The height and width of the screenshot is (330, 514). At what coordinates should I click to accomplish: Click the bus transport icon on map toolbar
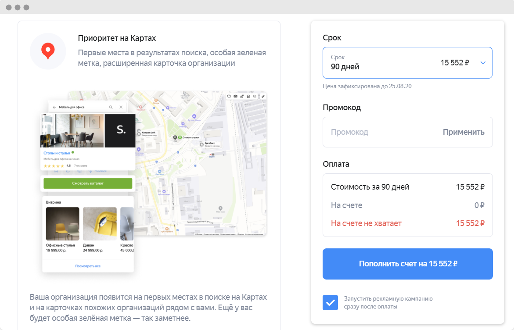(248, 97)
